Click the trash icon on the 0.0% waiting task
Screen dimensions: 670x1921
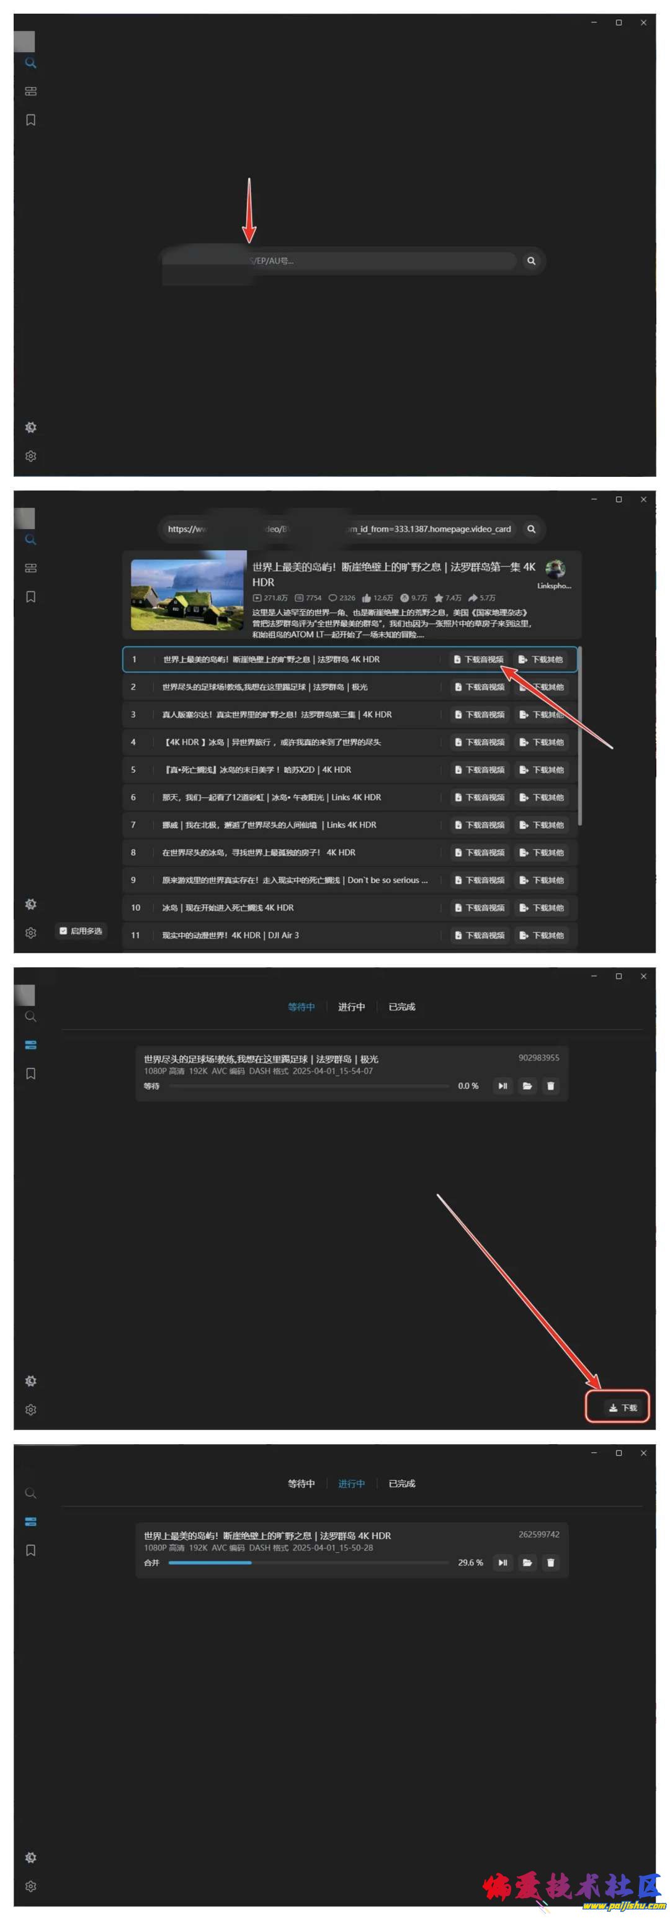coord(551,1086)
